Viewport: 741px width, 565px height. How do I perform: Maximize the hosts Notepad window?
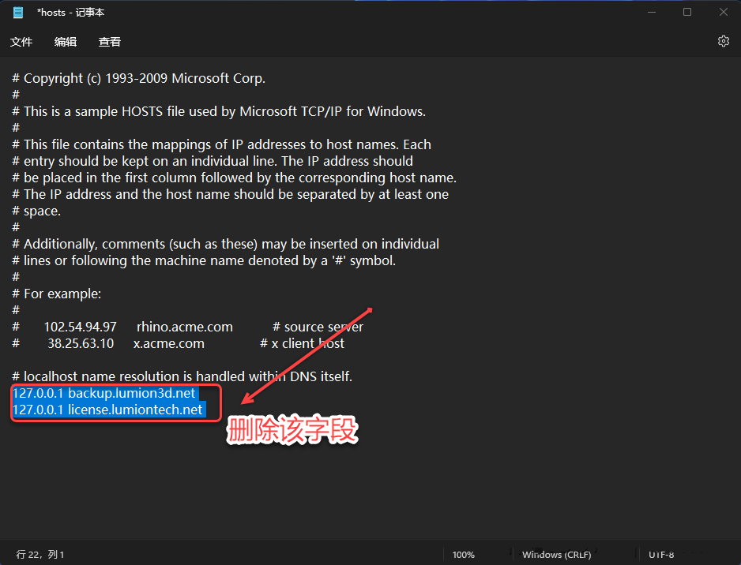coord(687,12)
